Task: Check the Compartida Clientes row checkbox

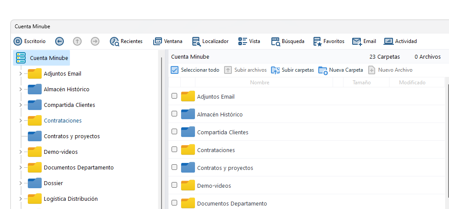Action: click(x=174, y=131)
